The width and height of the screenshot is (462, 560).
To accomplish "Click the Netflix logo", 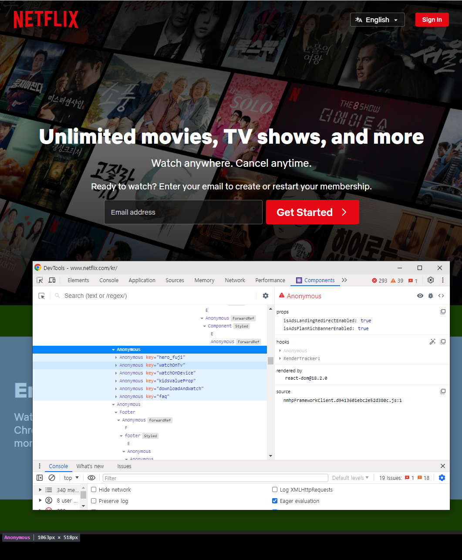I will click(x=46, y=20).
